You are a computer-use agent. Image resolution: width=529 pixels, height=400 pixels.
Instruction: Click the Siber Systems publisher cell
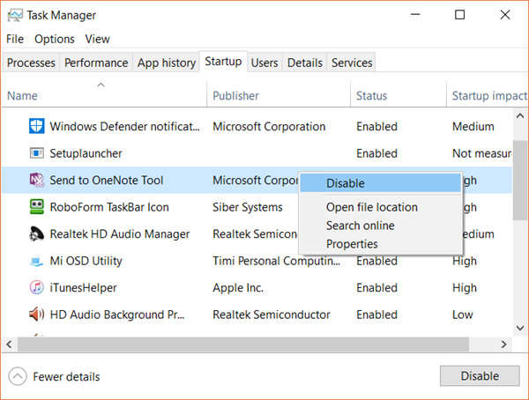(x=248, y=207)
